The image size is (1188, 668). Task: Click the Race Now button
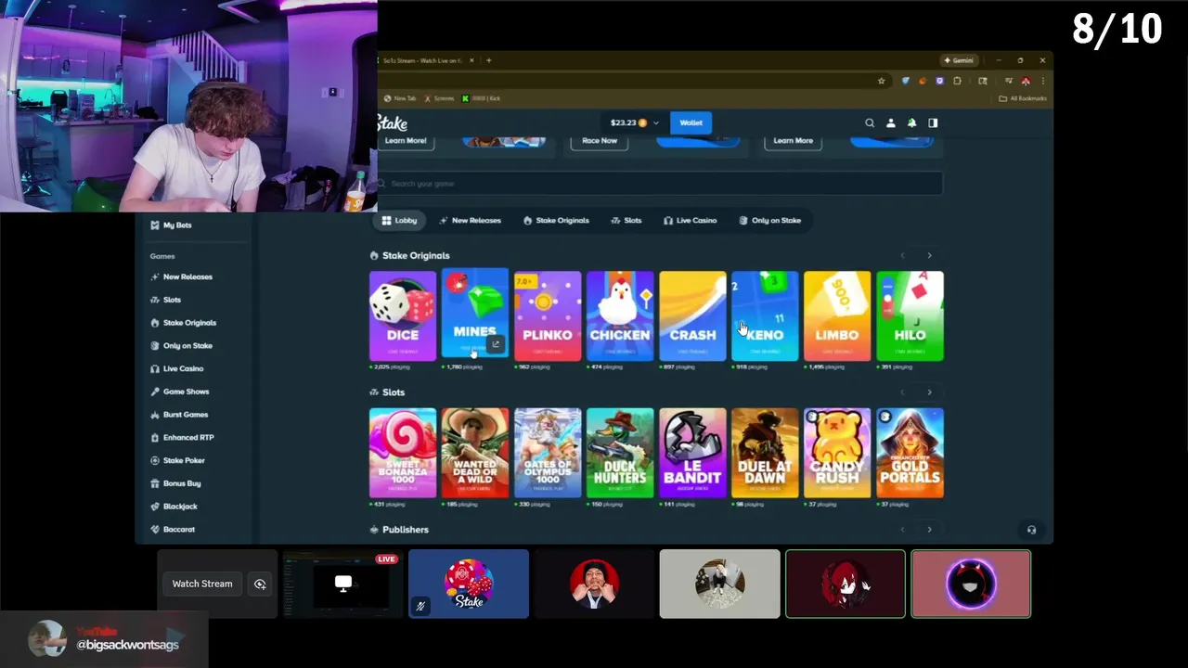[600, 141]
